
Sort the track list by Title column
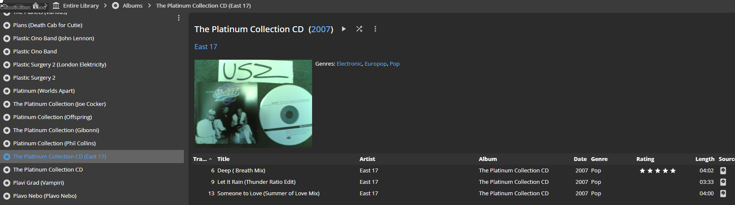pyautogui.click(x=223, y=159)
